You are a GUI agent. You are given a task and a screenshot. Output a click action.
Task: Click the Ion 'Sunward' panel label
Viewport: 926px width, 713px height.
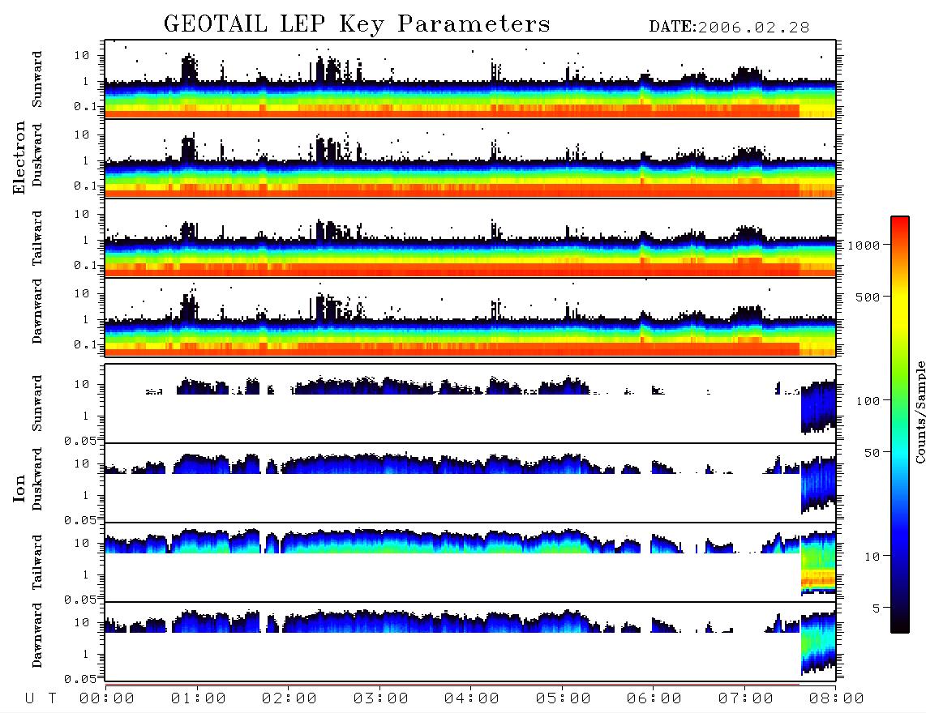[x=37, y=403]
